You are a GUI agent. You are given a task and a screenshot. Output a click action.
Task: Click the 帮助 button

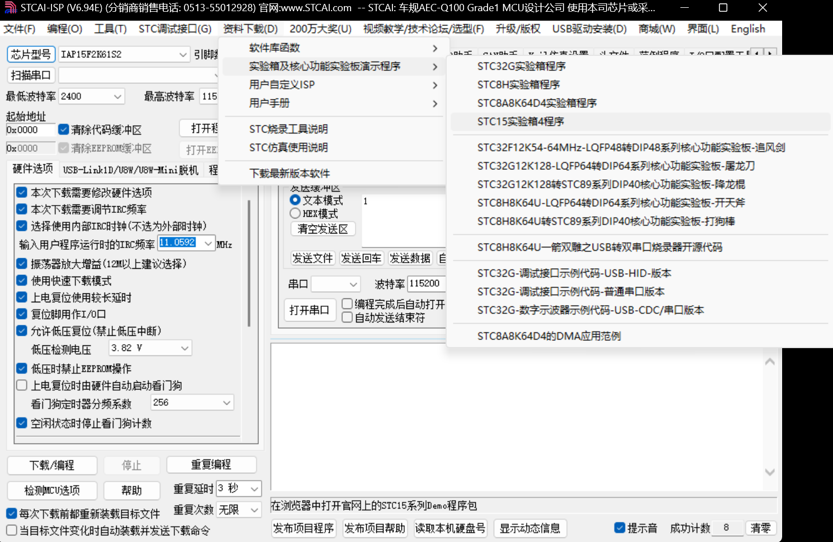pos(131,490)
